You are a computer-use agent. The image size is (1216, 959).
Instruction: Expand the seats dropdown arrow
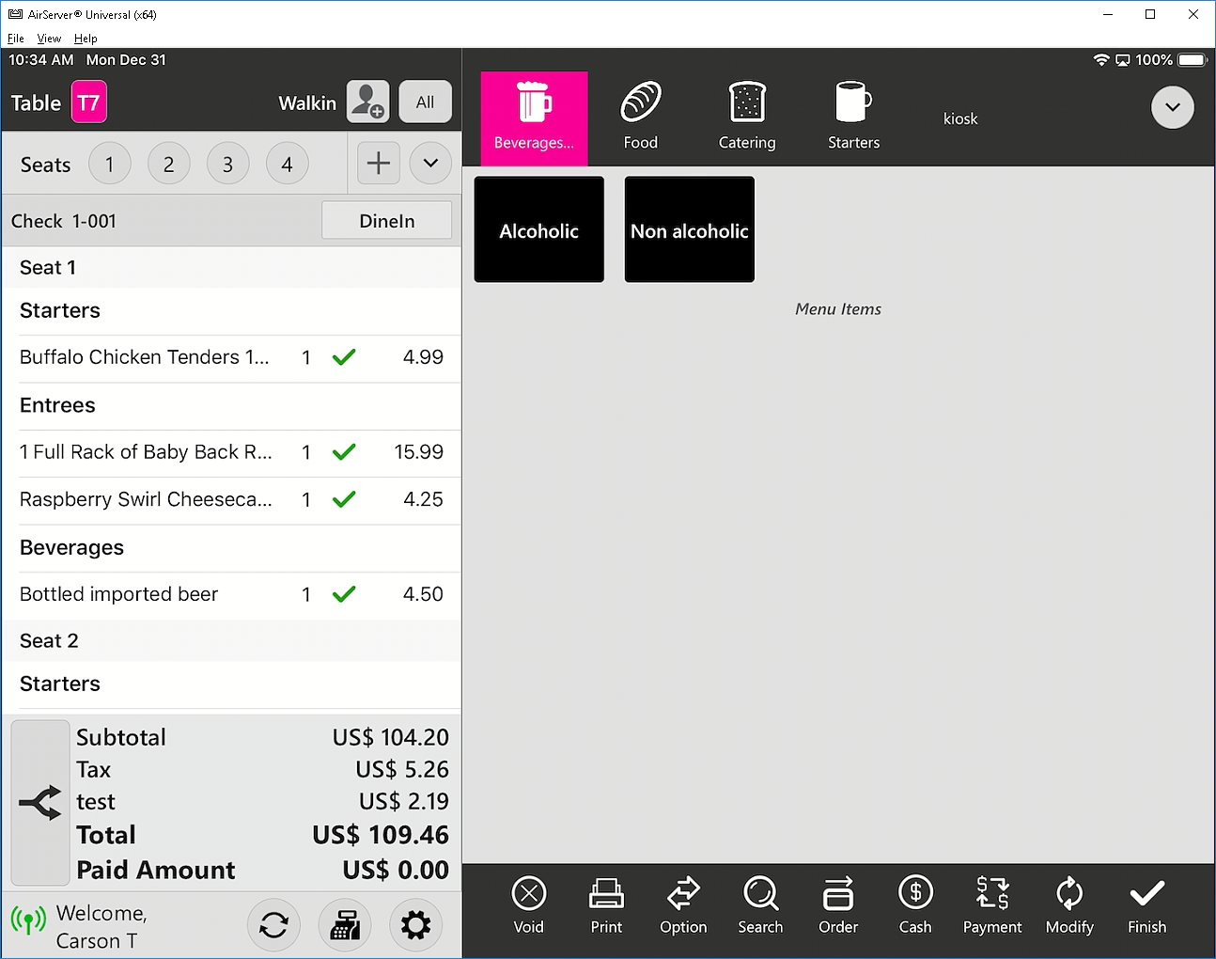pyautogui.click(x=430, y=164)
